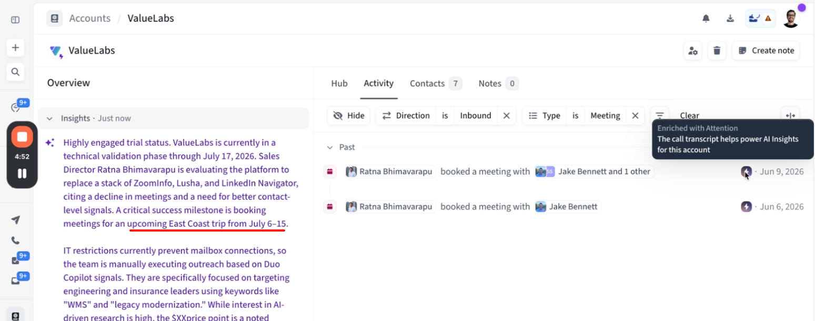The image size is (815, 321).
Task: Switch to the Hub tab
Action: tap(339, 83)
